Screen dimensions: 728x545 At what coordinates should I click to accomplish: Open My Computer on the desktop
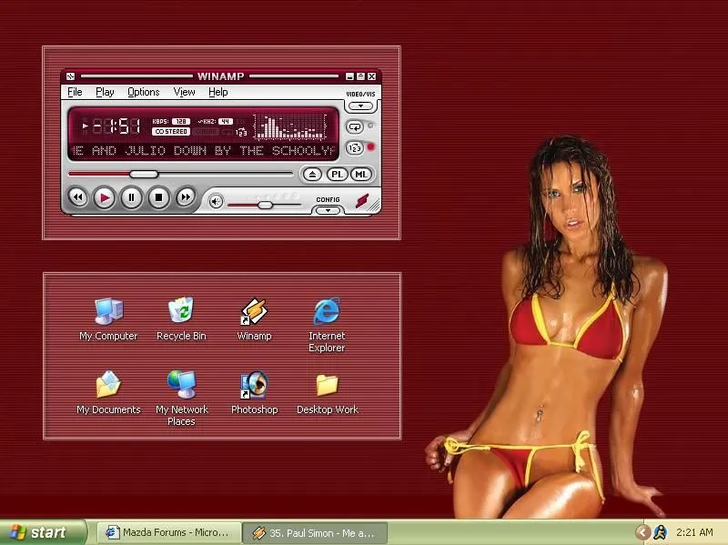click(107, 313)
